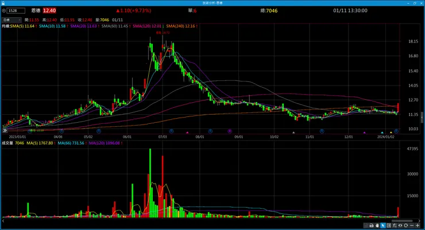This screenshot has height=230, width=425.
Task: Click the 2023/03/01 date axis label
Action: 17,137
